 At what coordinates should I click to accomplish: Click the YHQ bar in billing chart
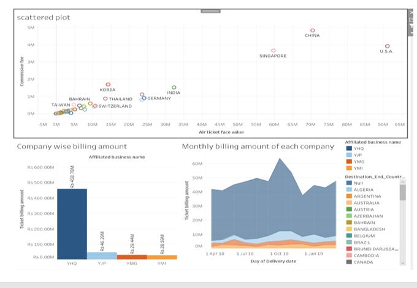[x=72, y=224]
